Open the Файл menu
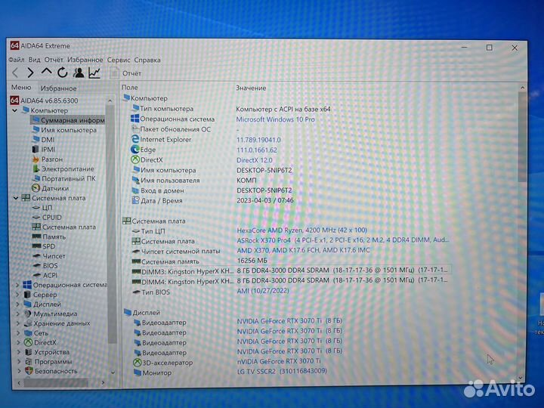This screenshot has width=544, height=408. [x=17, y=60]
